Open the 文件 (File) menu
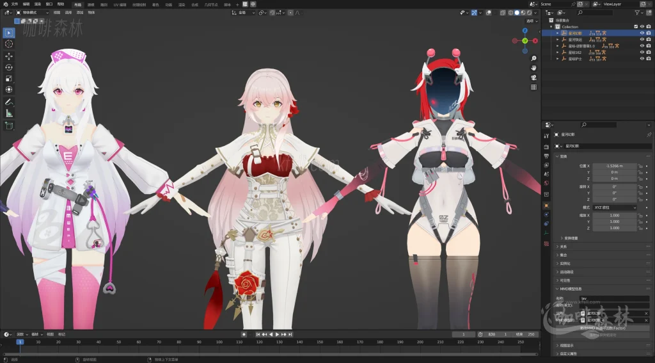Image resolution: width=655 pixels, height=363 pixels. click(15, 4)
